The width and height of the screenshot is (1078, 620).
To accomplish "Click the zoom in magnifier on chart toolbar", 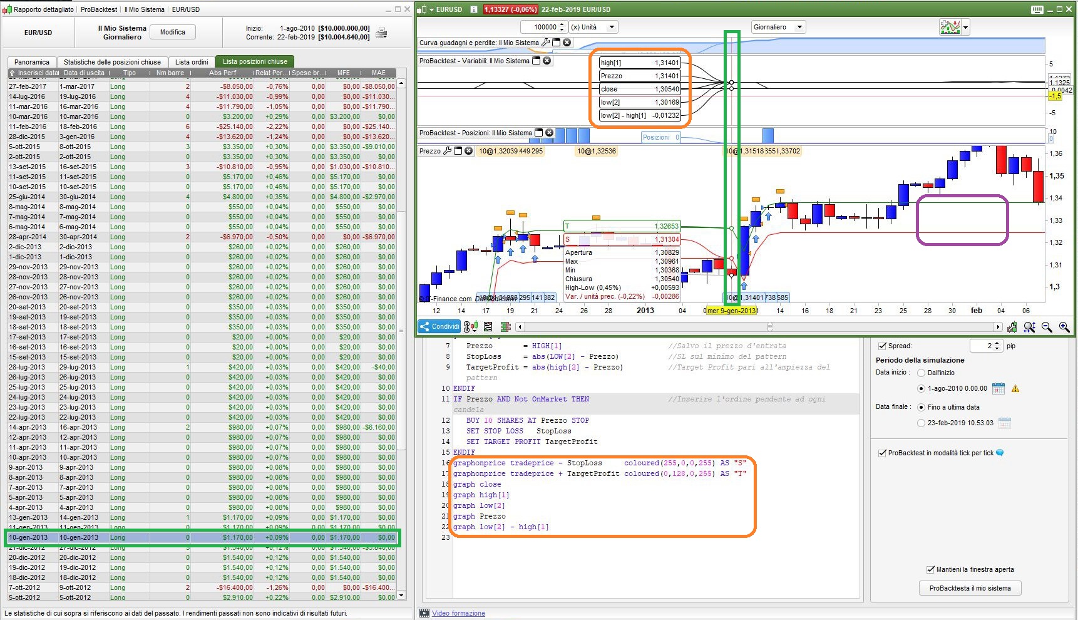I will [x=1064, y=327].
